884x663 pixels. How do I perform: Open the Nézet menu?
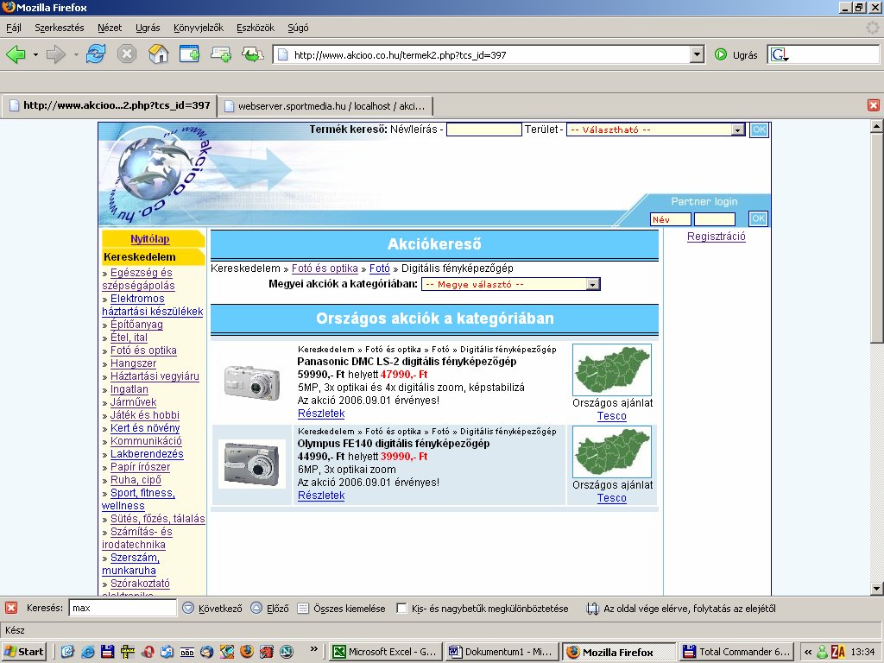click(110, 28)
